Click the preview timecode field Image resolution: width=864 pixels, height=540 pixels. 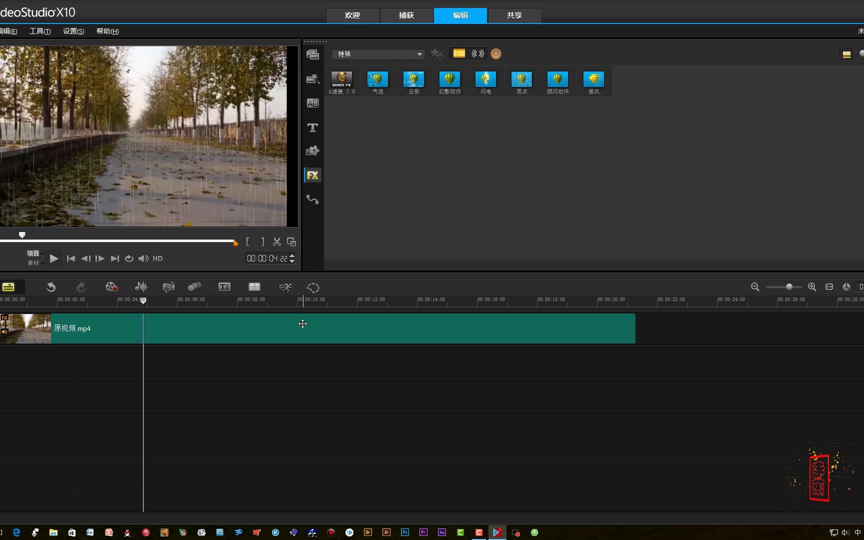267,258
